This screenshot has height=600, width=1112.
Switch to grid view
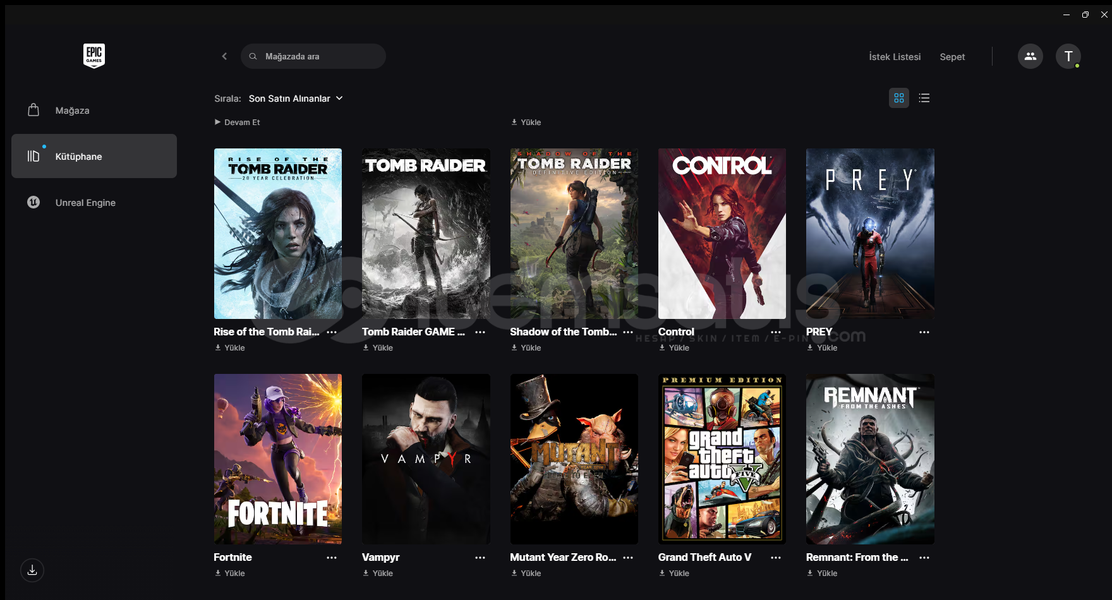(899, 98)
